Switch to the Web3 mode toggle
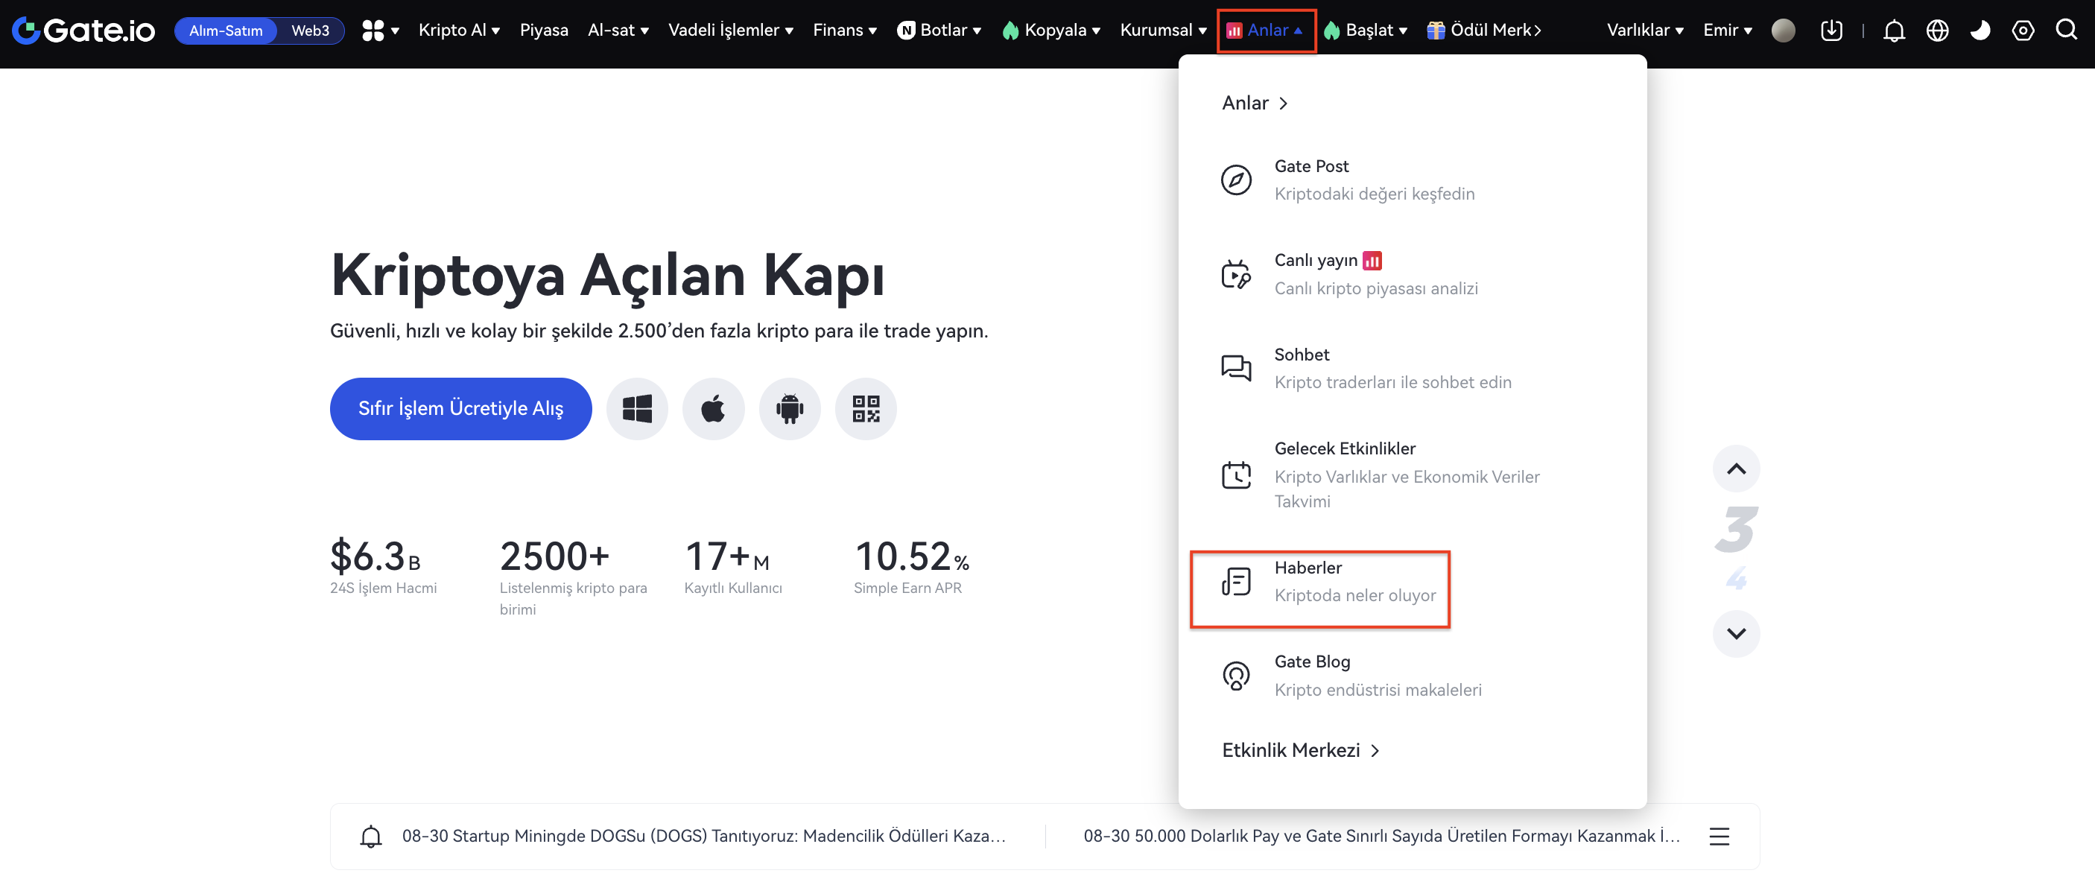2095x882 pixels. coord(310,31)
